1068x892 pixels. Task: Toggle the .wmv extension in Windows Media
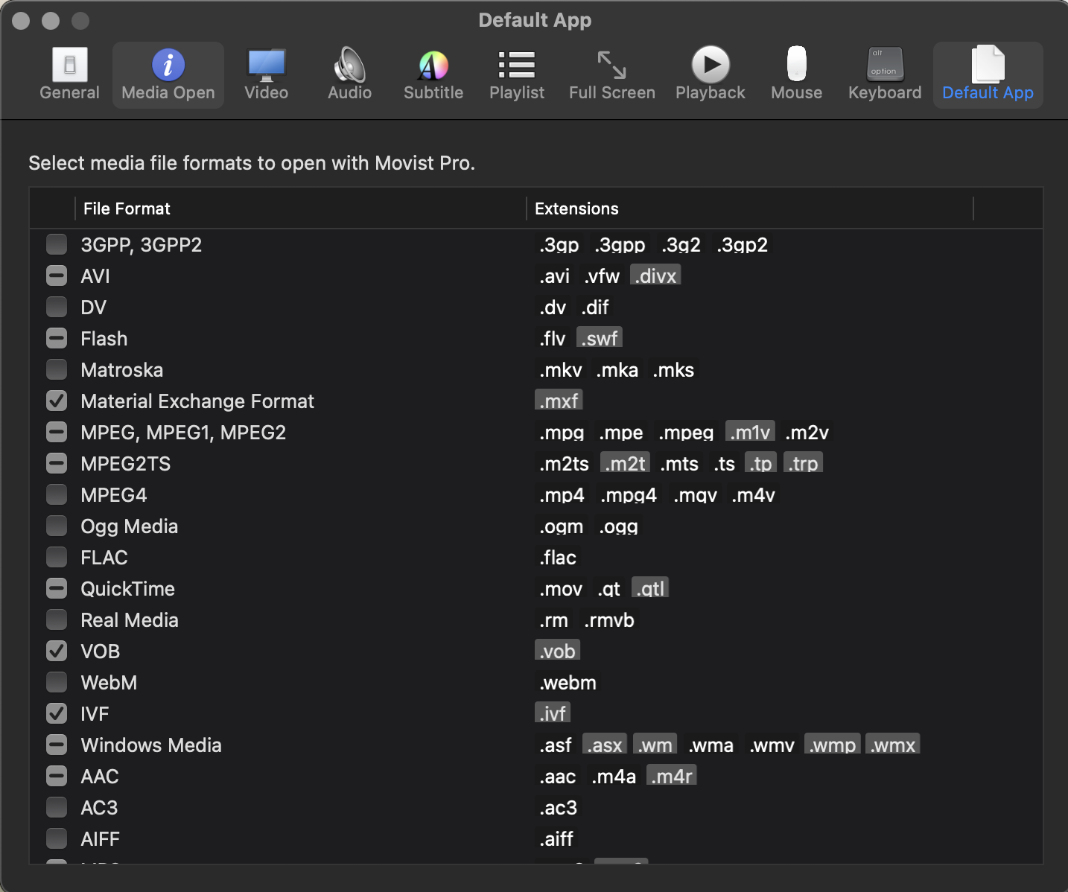click(772, 745)
